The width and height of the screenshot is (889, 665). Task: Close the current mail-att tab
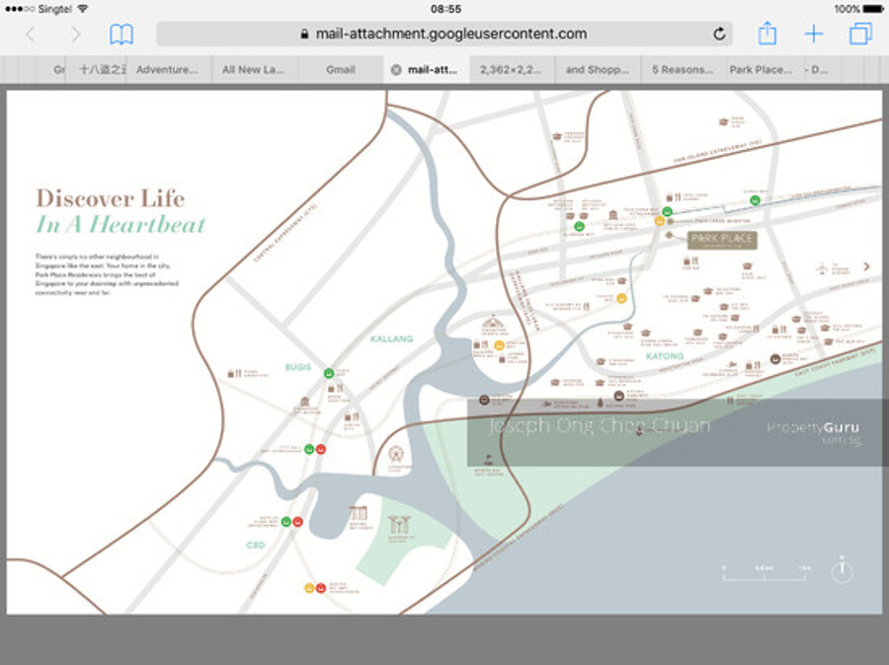point(396,70)
